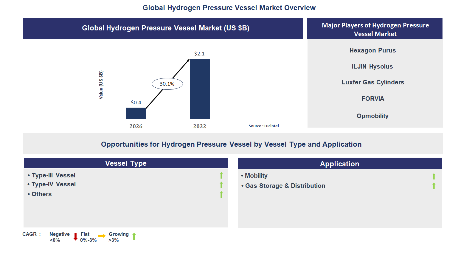Click the growth arrow for Gas Storage & Distribution
Viewport: 458px width, 254px height.
click(x=434, y=185)
